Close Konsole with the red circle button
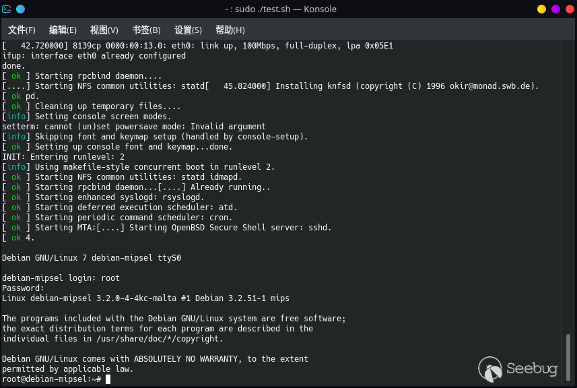 tap(569, 9)
